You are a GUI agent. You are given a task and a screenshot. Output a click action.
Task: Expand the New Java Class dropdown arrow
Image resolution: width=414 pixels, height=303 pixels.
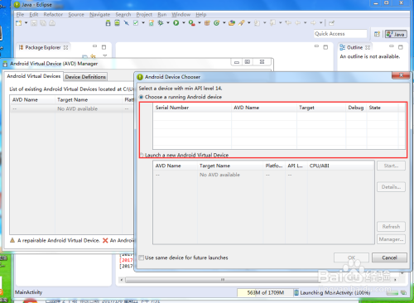click(224, 23)
